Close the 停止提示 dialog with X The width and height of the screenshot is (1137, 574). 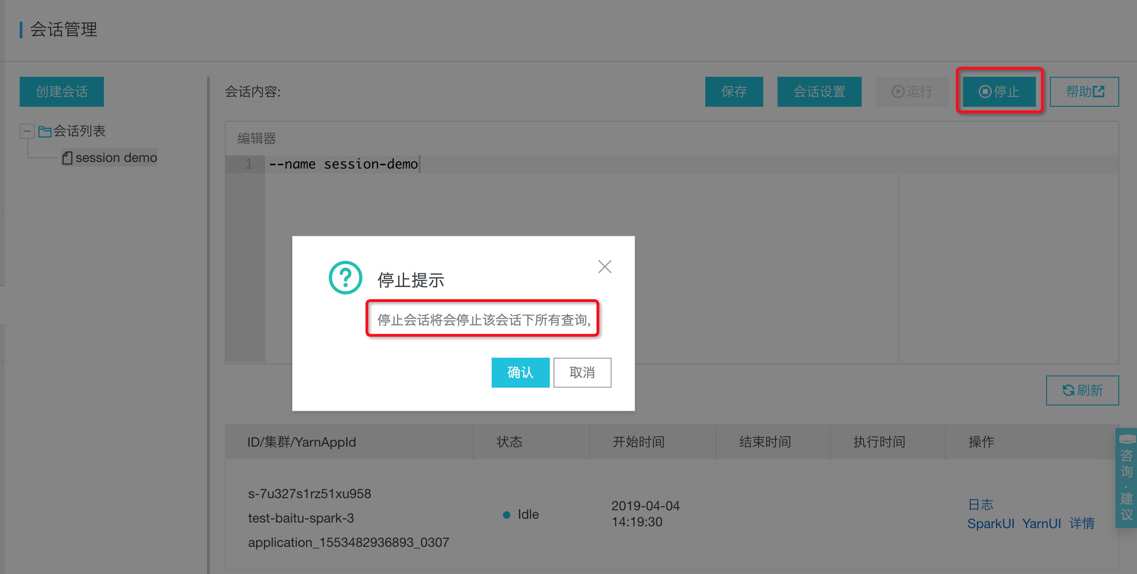pos(605,267)
